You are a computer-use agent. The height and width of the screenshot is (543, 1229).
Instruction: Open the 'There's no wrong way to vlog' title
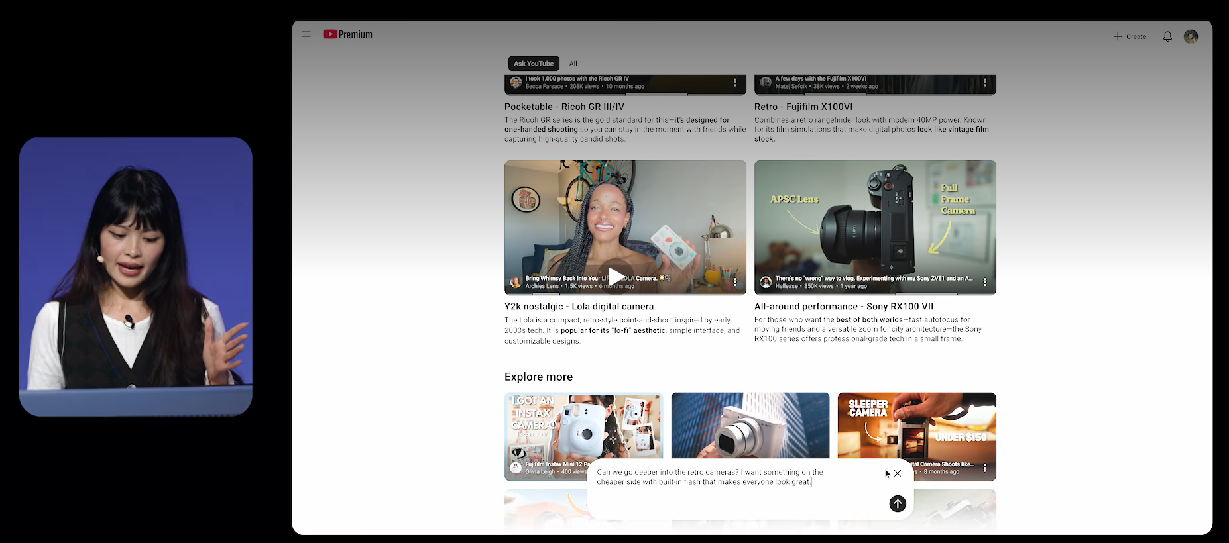874,279
